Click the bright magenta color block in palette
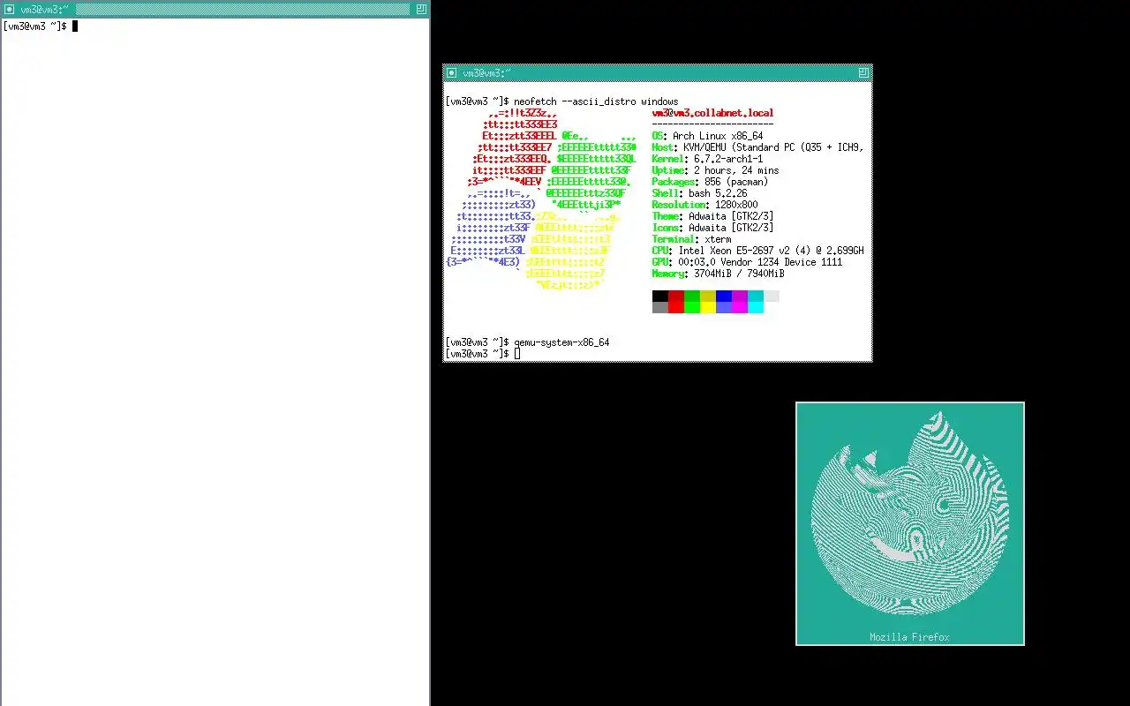 (740, 308)
